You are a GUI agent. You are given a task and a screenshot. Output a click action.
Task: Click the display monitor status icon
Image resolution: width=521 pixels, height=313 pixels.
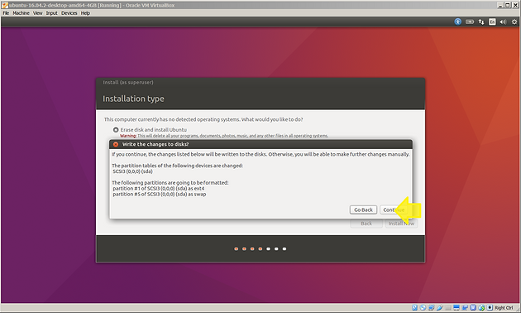(x=456, y=308)
